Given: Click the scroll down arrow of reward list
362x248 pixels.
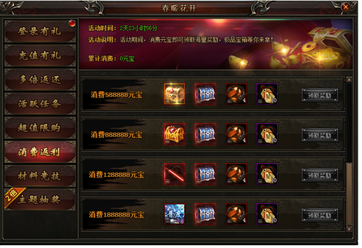Looking at the screenshot, I should 349,229.
